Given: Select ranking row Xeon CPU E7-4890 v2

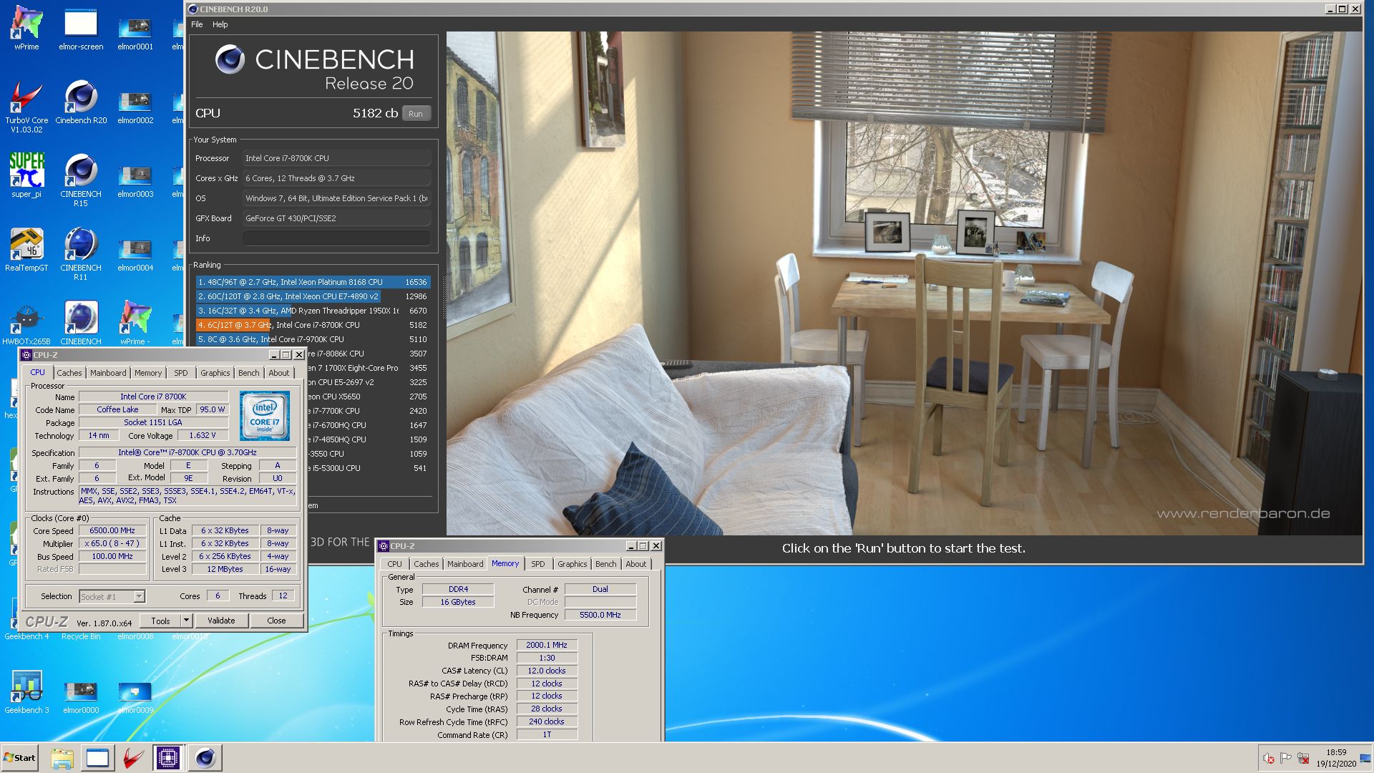Looking at the screenshot, I should (x=313, y=296).
